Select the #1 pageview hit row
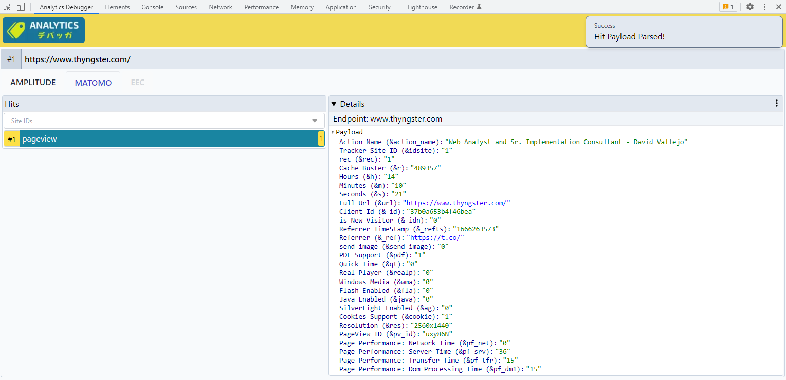 164,139
